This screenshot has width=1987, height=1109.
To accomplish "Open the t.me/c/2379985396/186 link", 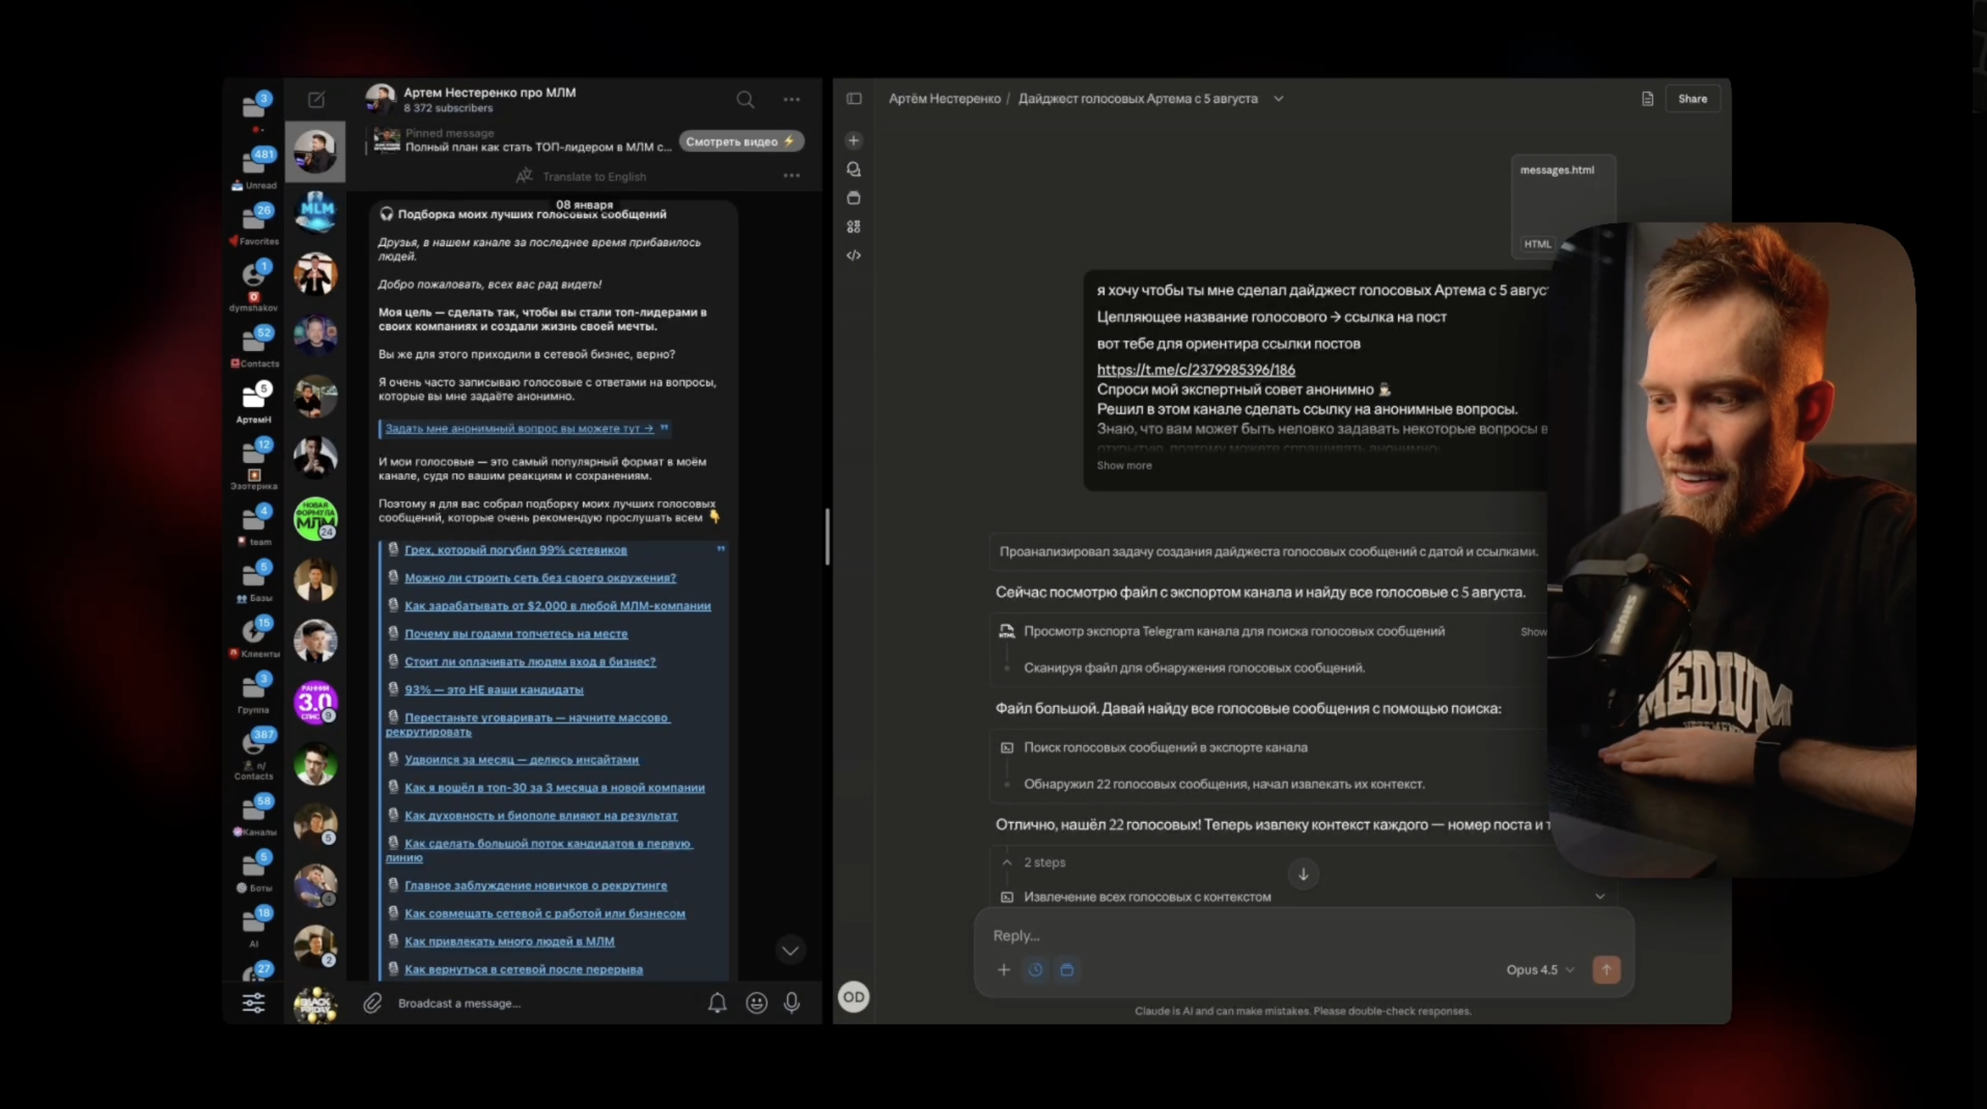I will 1196,370.
